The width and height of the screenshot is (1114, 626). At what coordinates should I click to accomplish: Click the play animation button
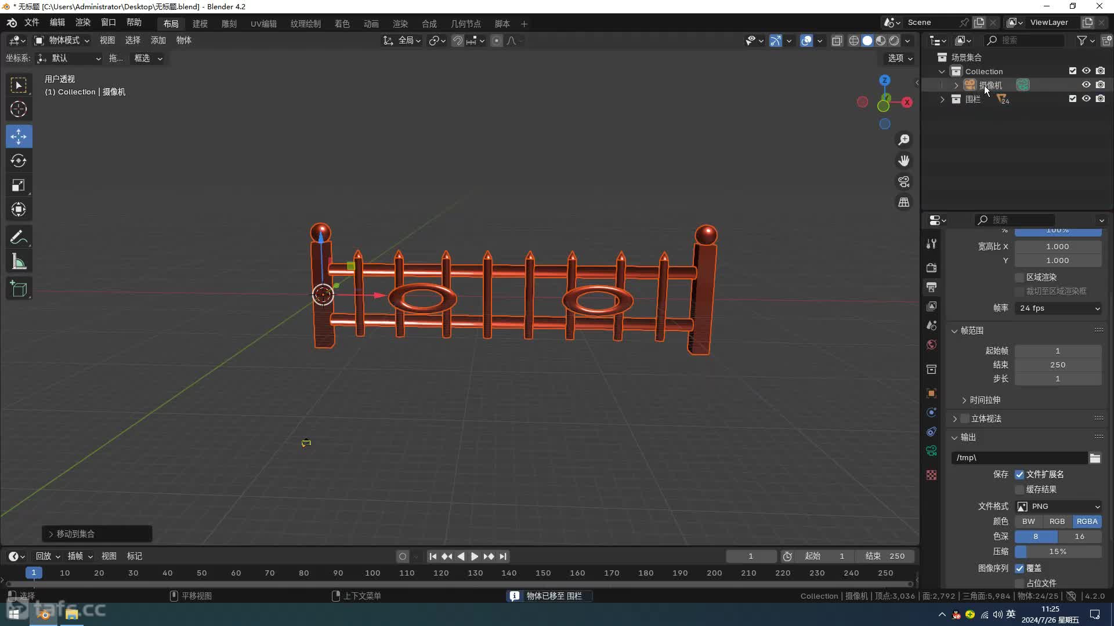coord(475,556)
